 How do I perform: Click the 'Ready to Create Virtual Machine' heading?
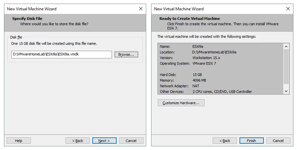(x=190, y=19)
